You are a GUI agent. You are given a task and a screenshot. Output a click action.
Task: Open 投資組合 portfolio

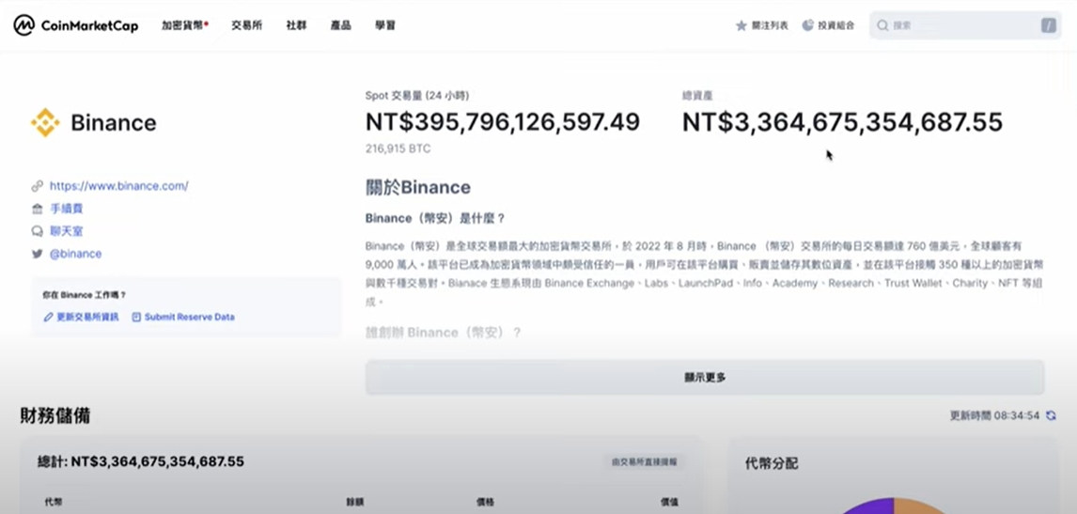coord(828,25)
